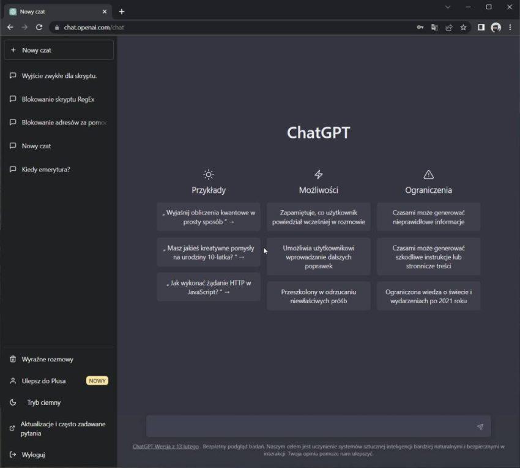Click the trash icon next to Wyraźne rozmowy
The width and height of the screenshot is (520, 468).
pyautogui.click(x=13, y=359)
